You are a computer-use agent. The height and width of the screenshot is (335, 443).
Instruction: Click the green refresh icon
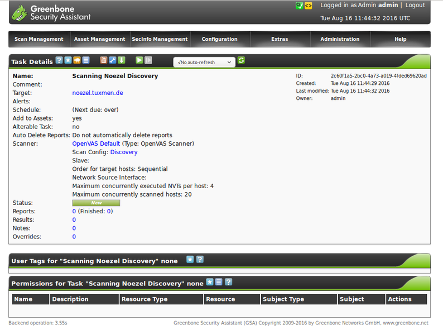[x=241, y=60]
